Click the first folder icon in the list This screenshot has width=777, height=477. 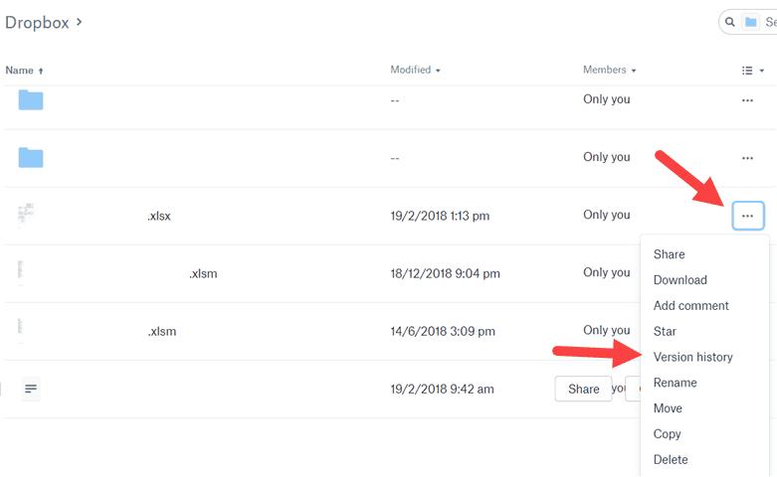point(31,99)
